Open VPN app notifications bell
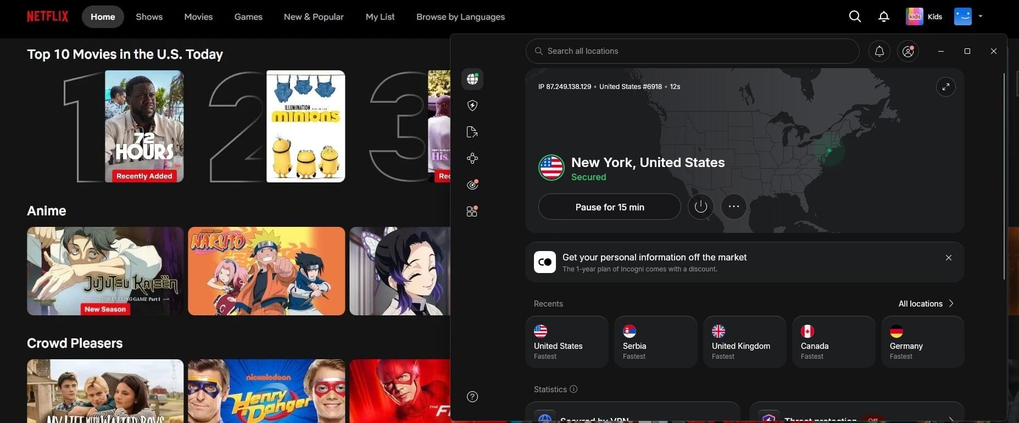The height and width of the screenshot is (423, 1019). 879,51
